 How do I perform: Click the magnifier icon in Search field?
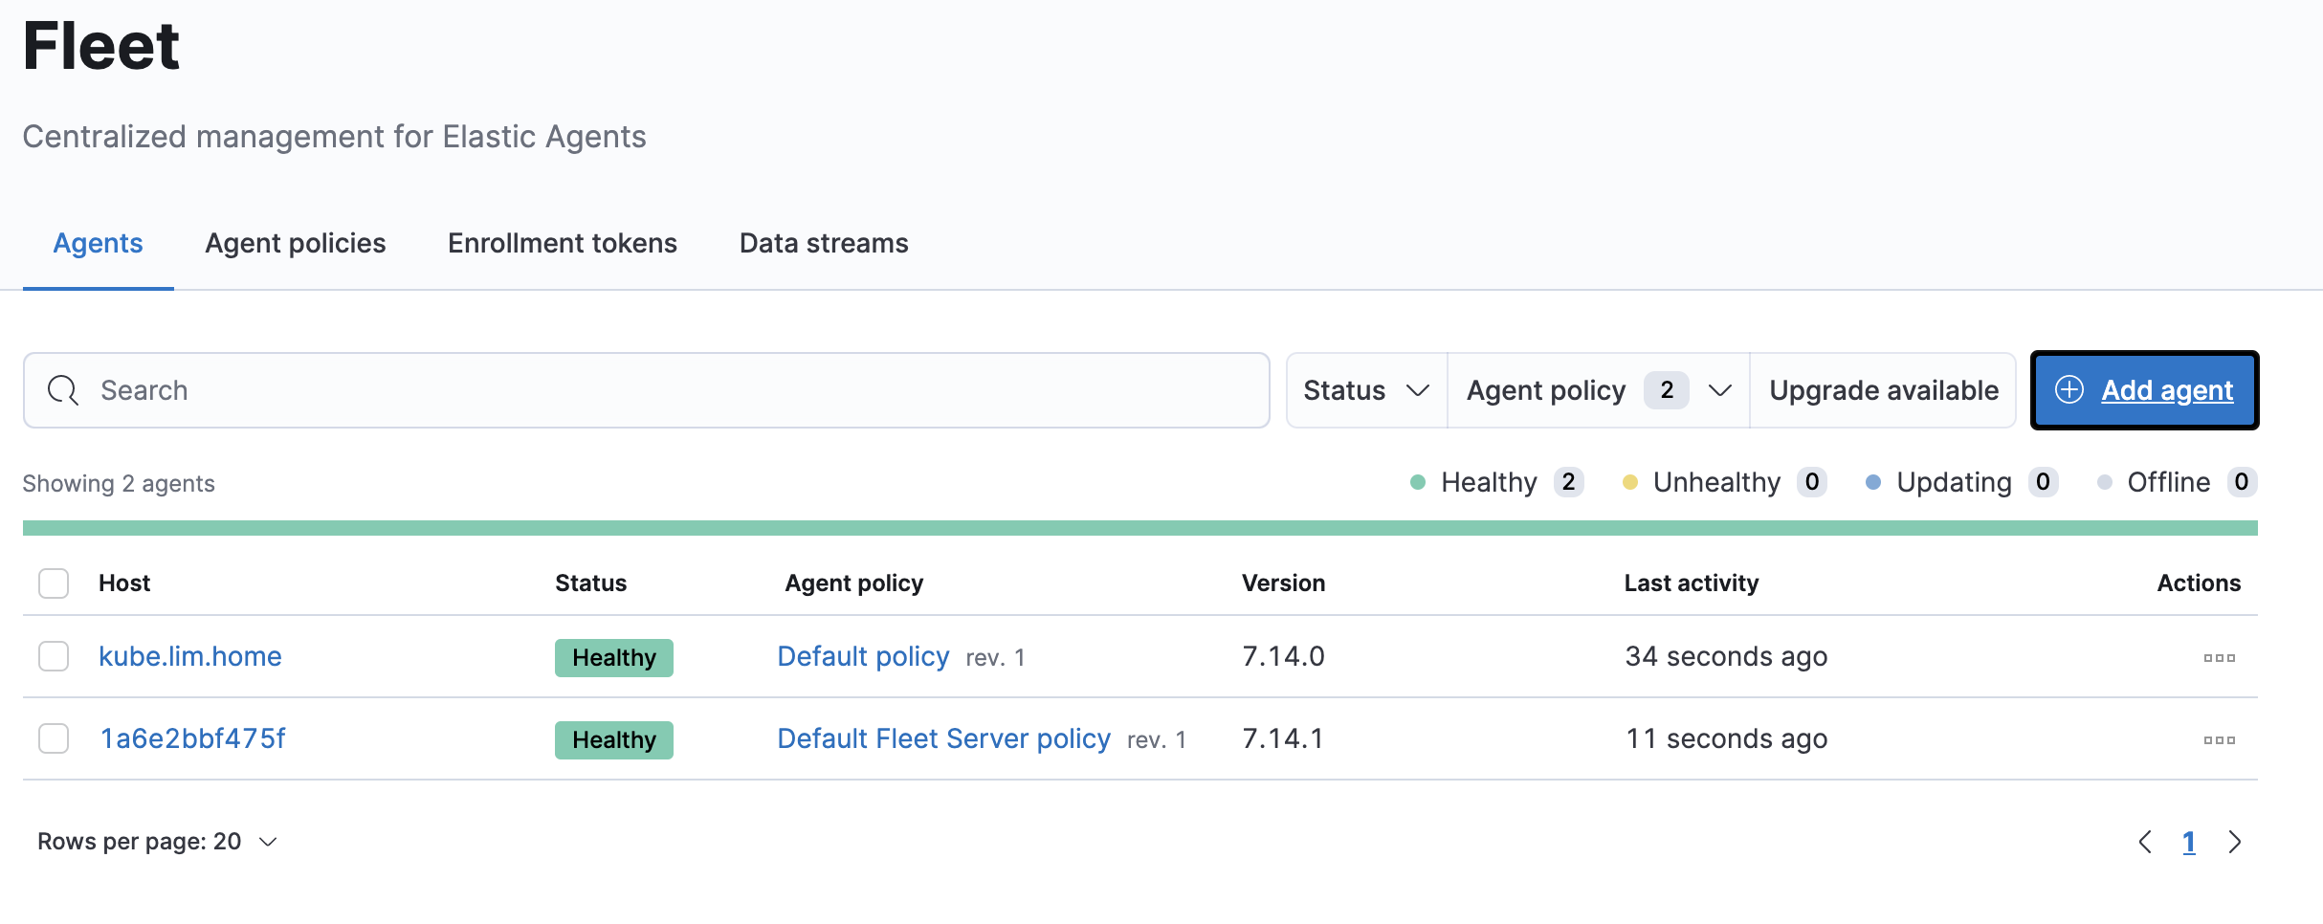pos(63,390)
